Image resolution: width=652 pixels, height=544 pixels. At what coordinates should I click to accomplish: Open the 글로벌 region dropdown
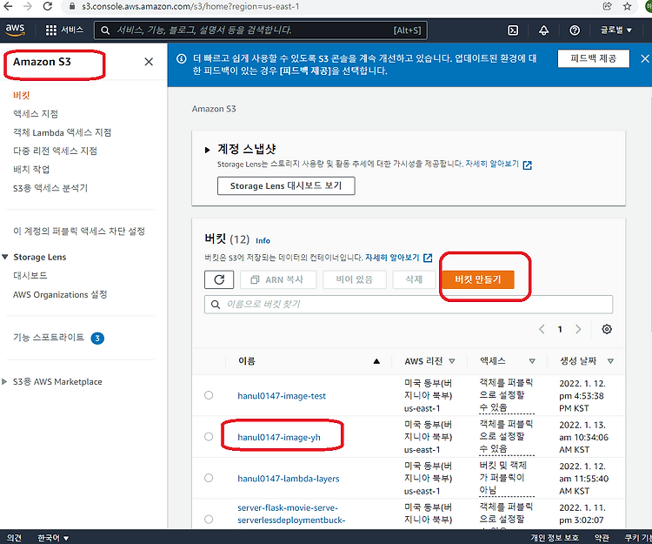click(615, 30)
